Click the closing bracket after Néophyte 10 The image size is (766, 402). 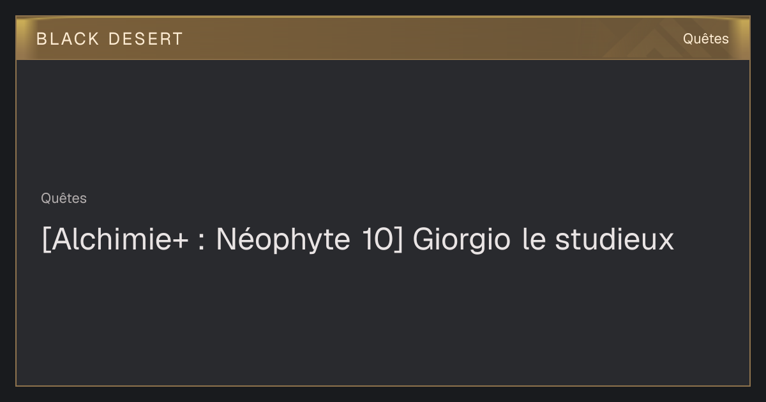click(x=398, y=241)
